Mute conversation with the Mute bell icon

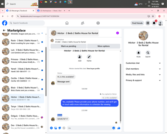click(139, 53)
